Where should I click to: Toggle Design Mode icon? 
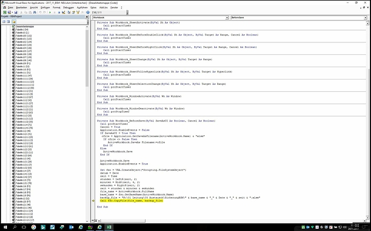(x=63, y=12)
